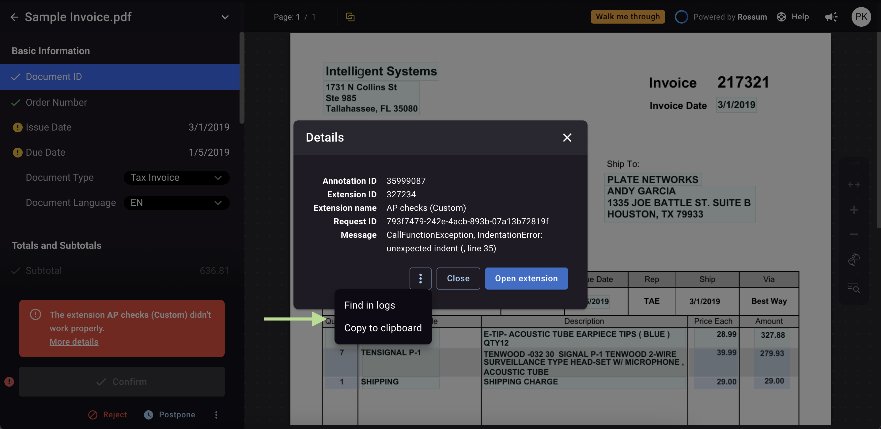Open the Document Language EN dropdown
The width and height of the screenshot is (881, 429).
[x=176, y=203]
